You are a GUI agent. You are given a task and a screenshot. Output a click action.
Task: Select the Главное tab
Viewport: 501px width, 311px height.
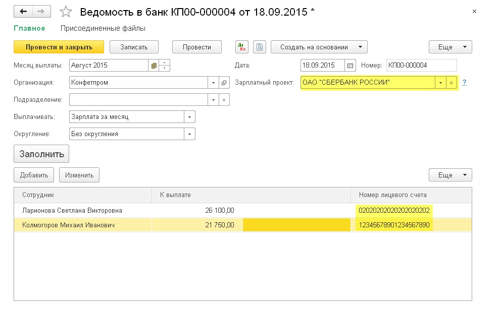(29, 28)
